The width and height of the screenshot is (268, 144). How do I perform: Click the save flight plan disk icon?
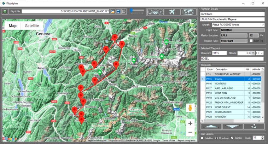(118, 12)
